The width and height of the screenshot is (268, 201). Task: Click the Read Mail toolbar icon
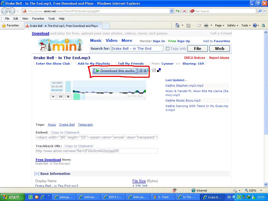[x=199, y=25]
